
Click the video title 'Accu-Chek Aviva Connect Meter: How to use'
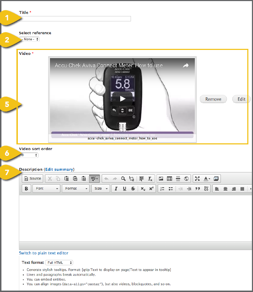[x=109, y=65]
